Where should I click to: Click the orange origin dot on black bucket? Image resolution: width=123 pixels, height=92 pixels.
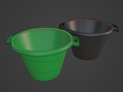(x=85, y=55)
